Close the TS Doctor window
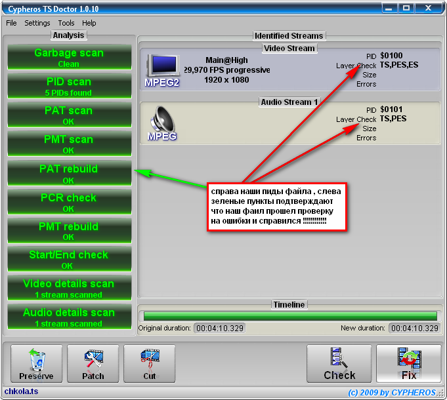Screen dimensions: 447x400 click(428, 9)
